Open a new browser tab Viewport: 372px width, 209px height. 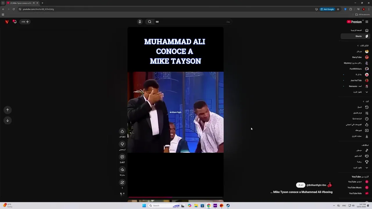(x=42, y=3)
